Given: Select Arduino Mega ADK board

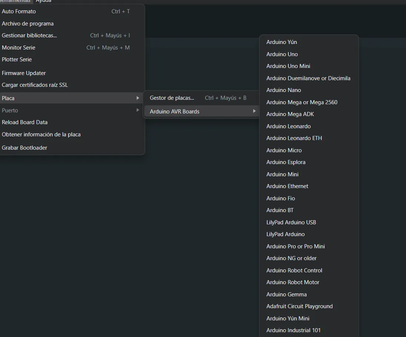Looking at the screenshot, I should pos(309,114).
